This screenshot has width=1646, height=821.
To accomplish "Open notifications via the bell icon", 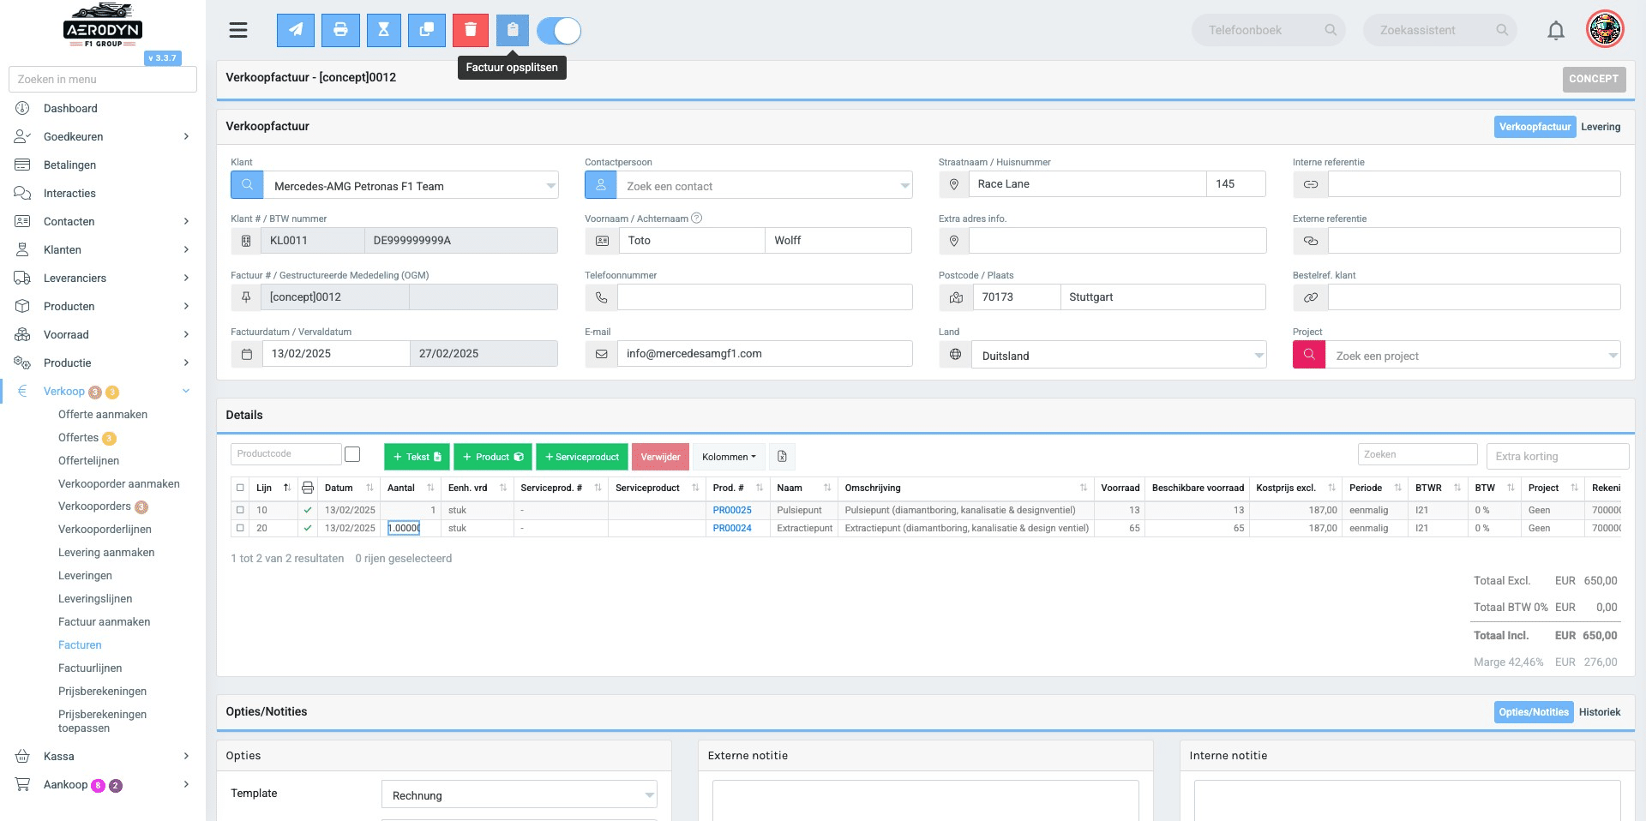I will 1556,31.
